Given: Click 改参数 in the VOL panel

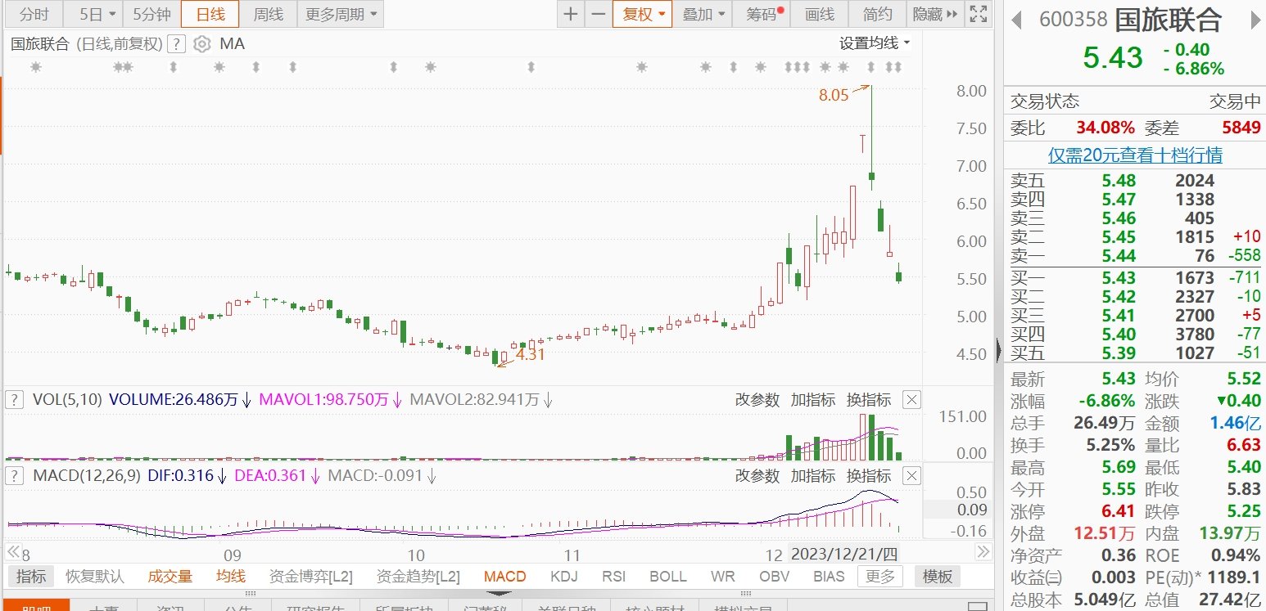Looking at the screenshot, I should pyautogui.click(x=757, y=400).
